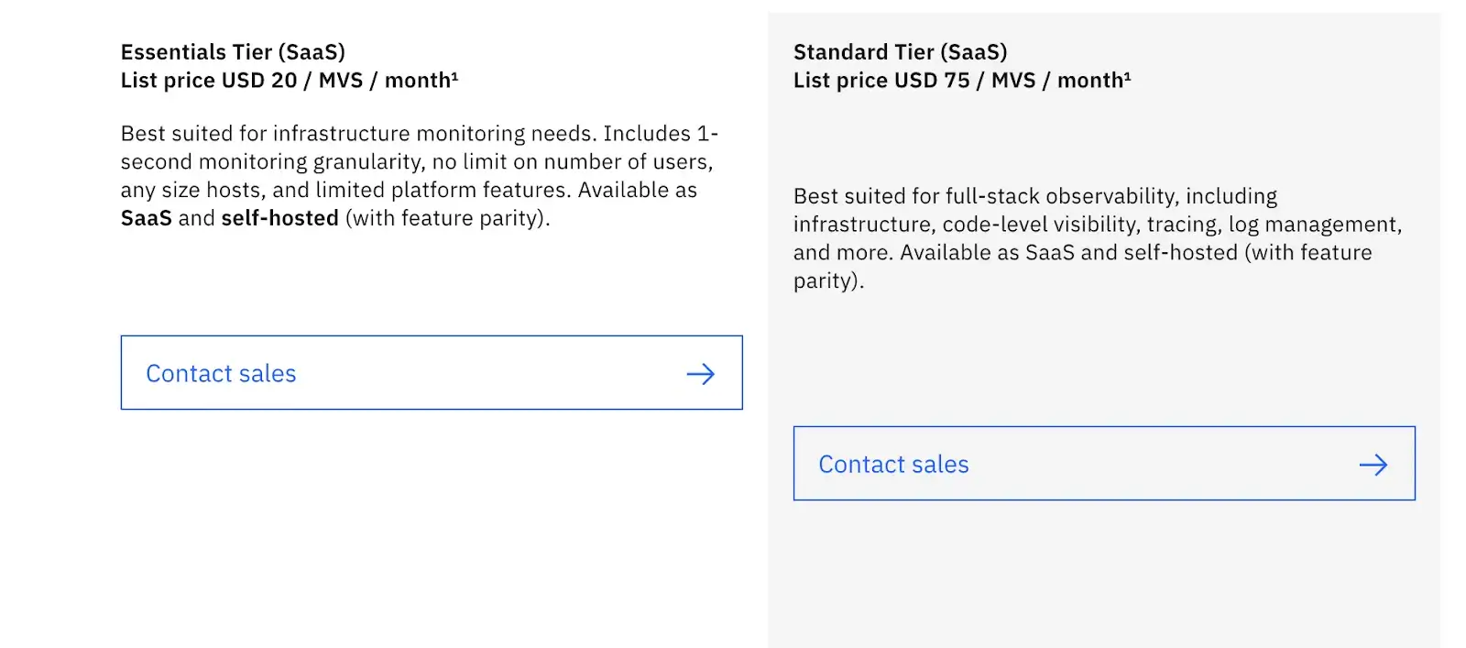
Task: Click the bold self-hosted text in Essentials description
Action: [279, 218]
